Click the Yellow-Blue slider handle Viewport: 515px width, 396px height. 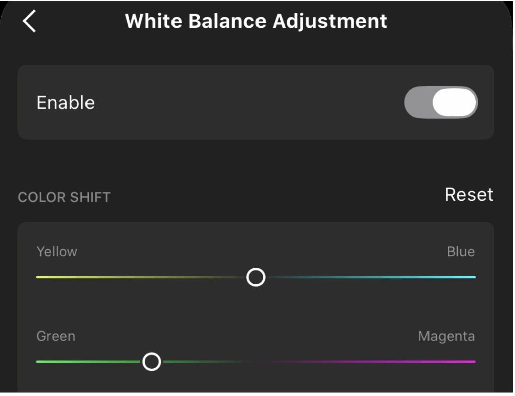(x=256, y=277)
